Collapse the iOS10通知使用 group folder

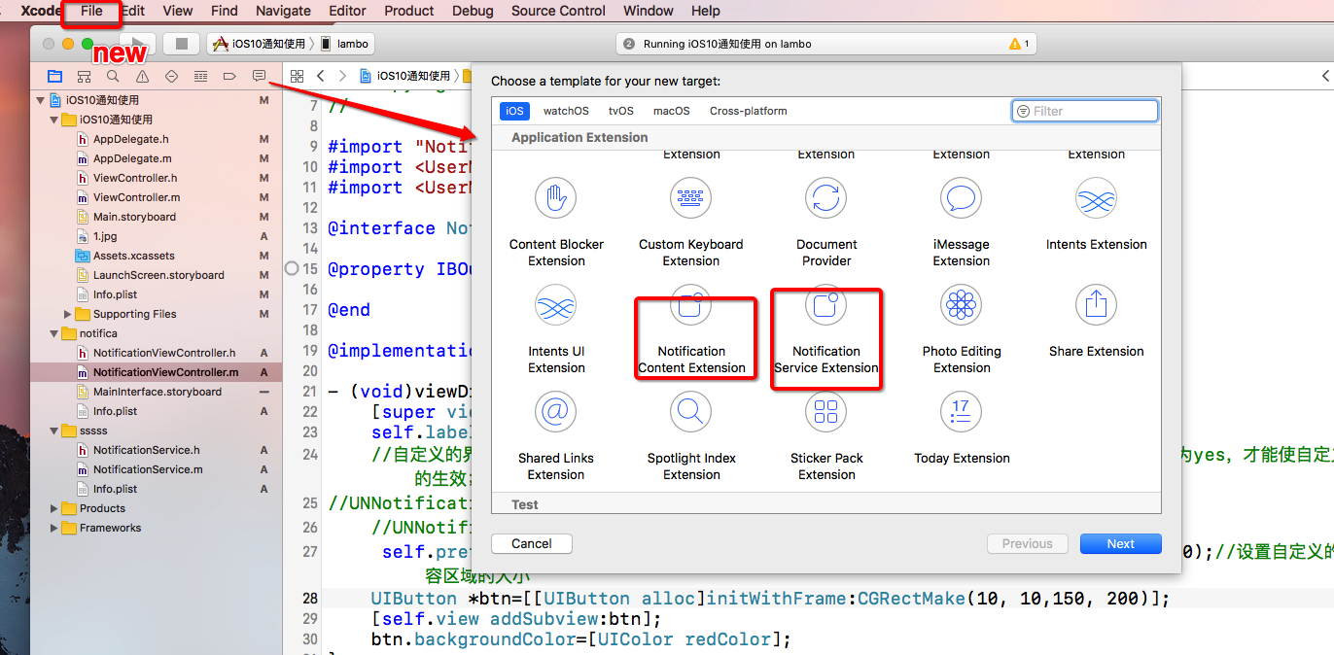click(x=54, y=120)
